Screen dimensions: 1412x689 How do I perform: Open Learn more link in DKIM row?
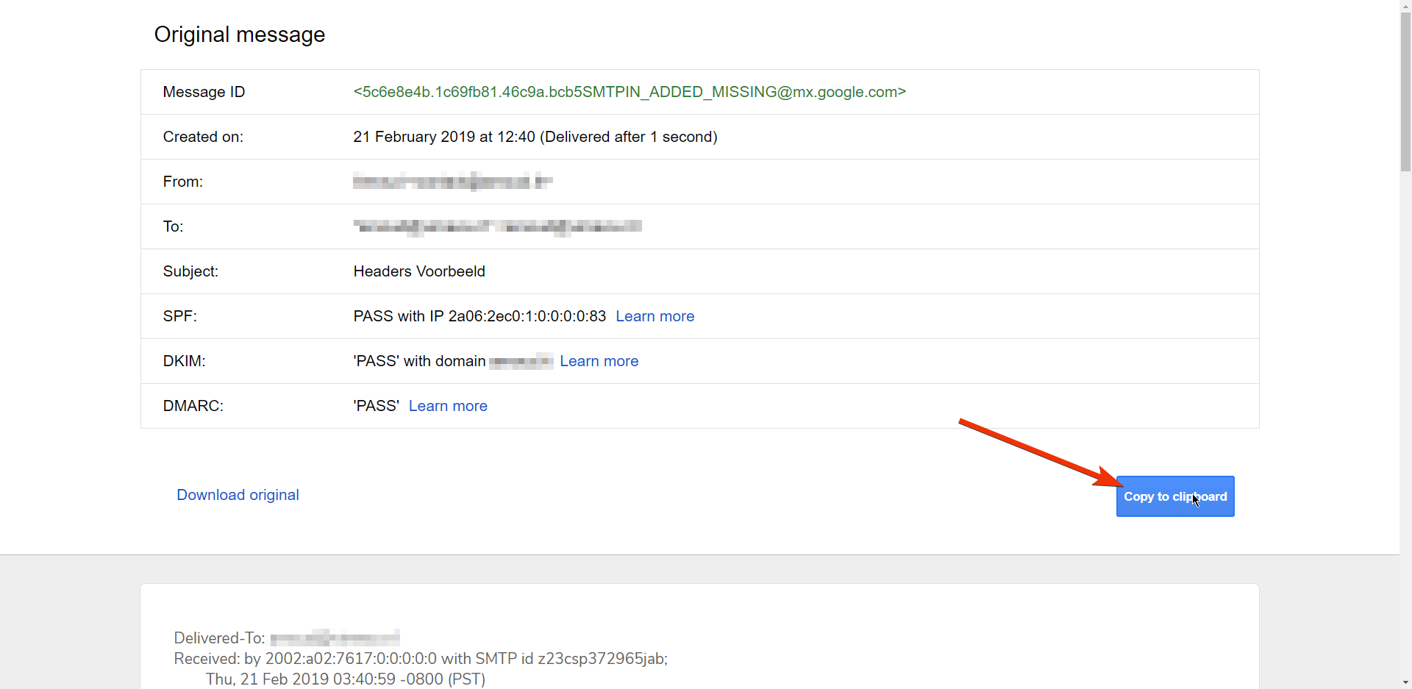pyautogui.click(x=599, y=361)
